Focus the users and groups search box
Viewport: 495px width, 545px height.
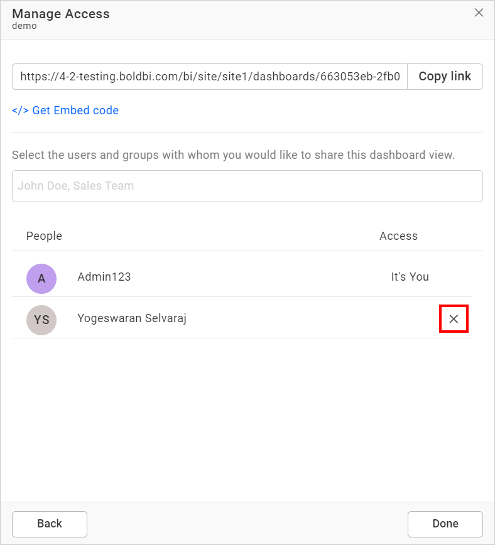(x=247, y=186)
